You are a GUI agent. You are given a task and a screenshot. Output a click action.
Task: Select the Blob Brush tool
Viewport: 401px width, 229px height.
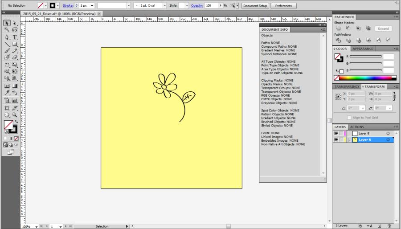pos(7,57)
